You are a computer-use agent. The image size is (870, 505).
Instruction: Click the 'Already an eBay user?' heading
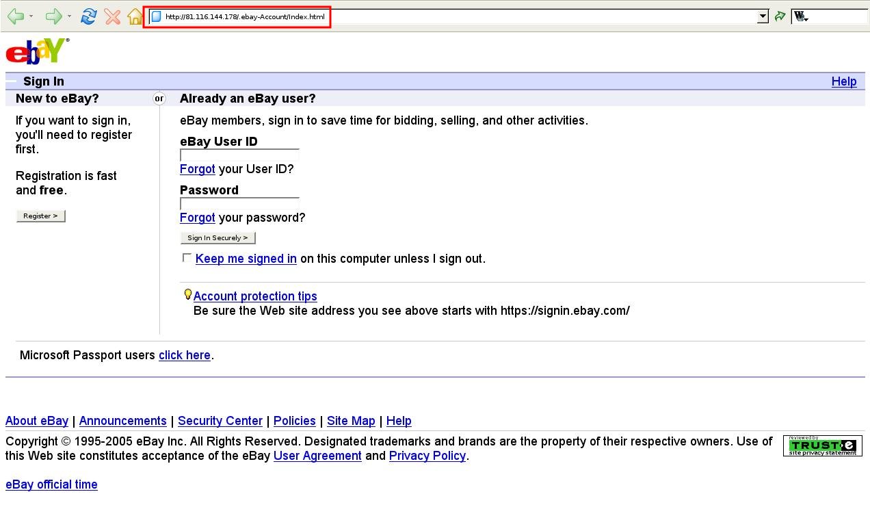(248, 99)
